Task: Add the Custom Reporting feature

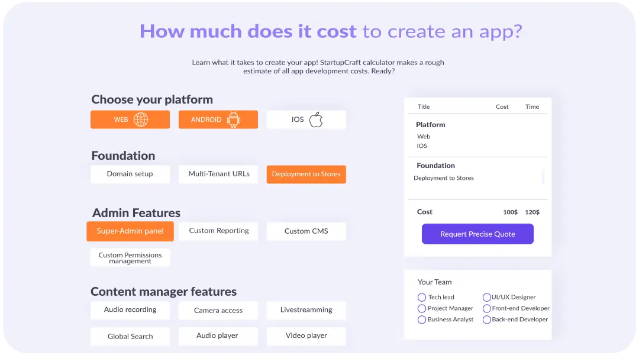Action: point(218,231)
